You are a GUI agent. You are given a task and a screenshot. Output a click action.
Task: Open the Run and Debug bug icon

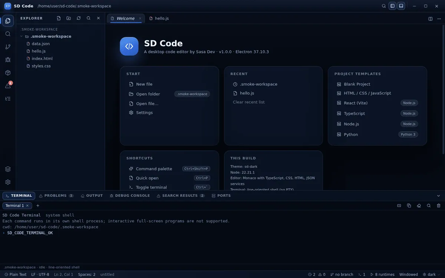click(8, 60)
